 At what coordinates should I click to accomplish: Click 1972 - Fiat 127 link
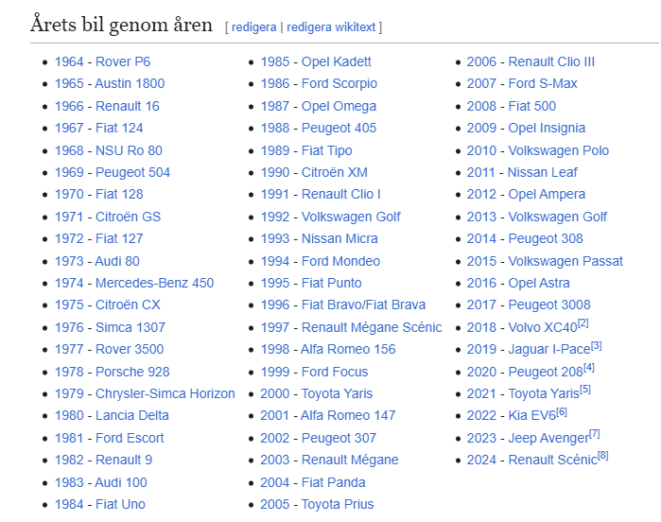99,238
